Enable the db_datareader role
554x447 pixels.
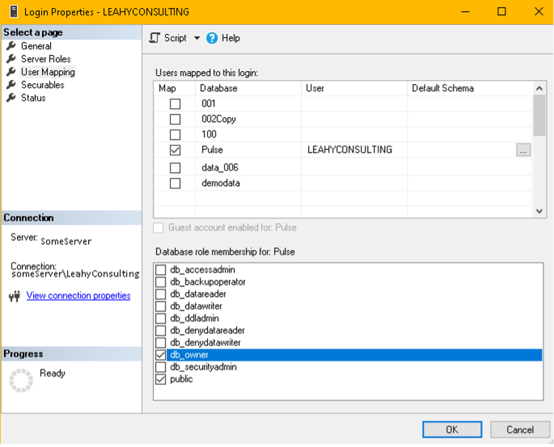point(161,294)
